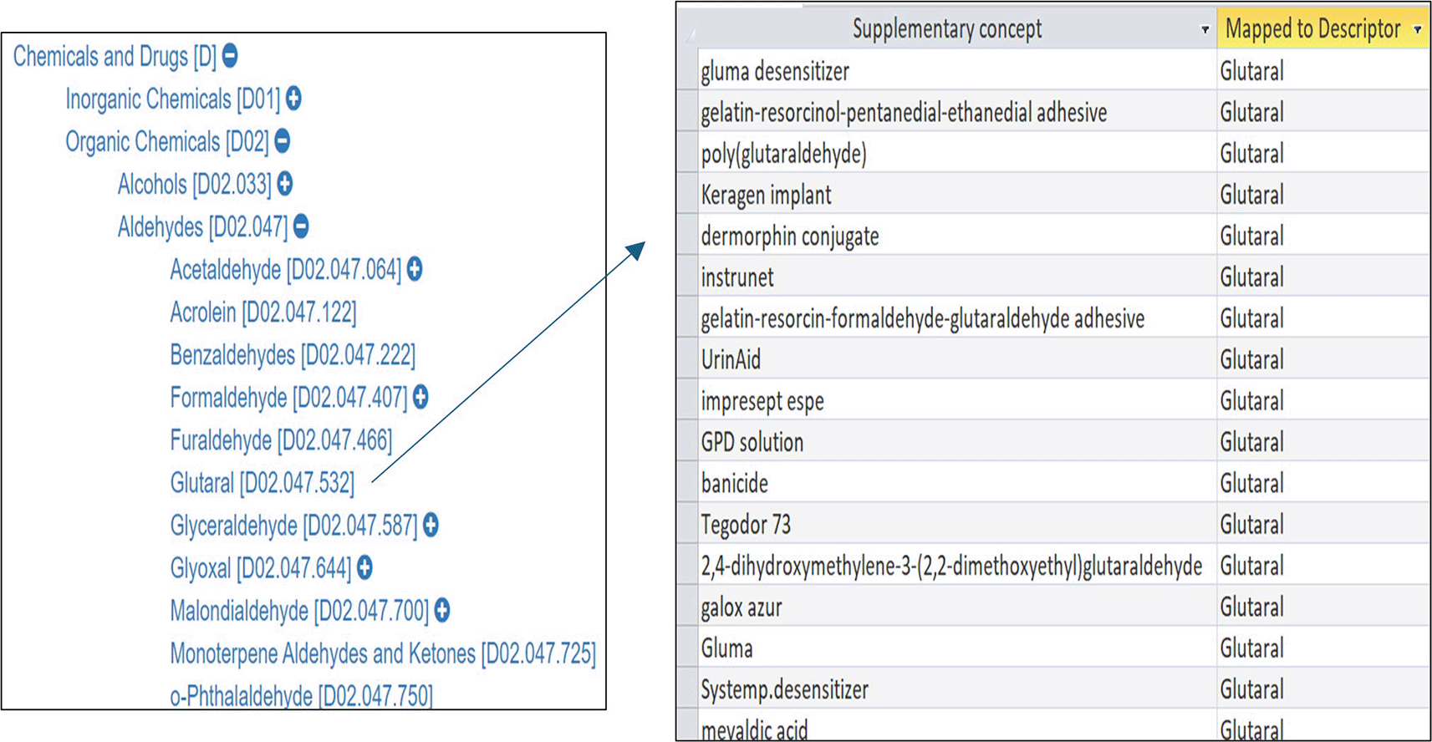Select Acrolein [D02.047.122] in the tree
1432x742 pixels.
pos(263,312)
